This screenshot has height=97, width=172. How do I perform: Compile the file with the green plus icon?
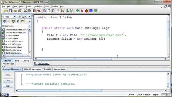pyautogui.click(x=77, y=11)
